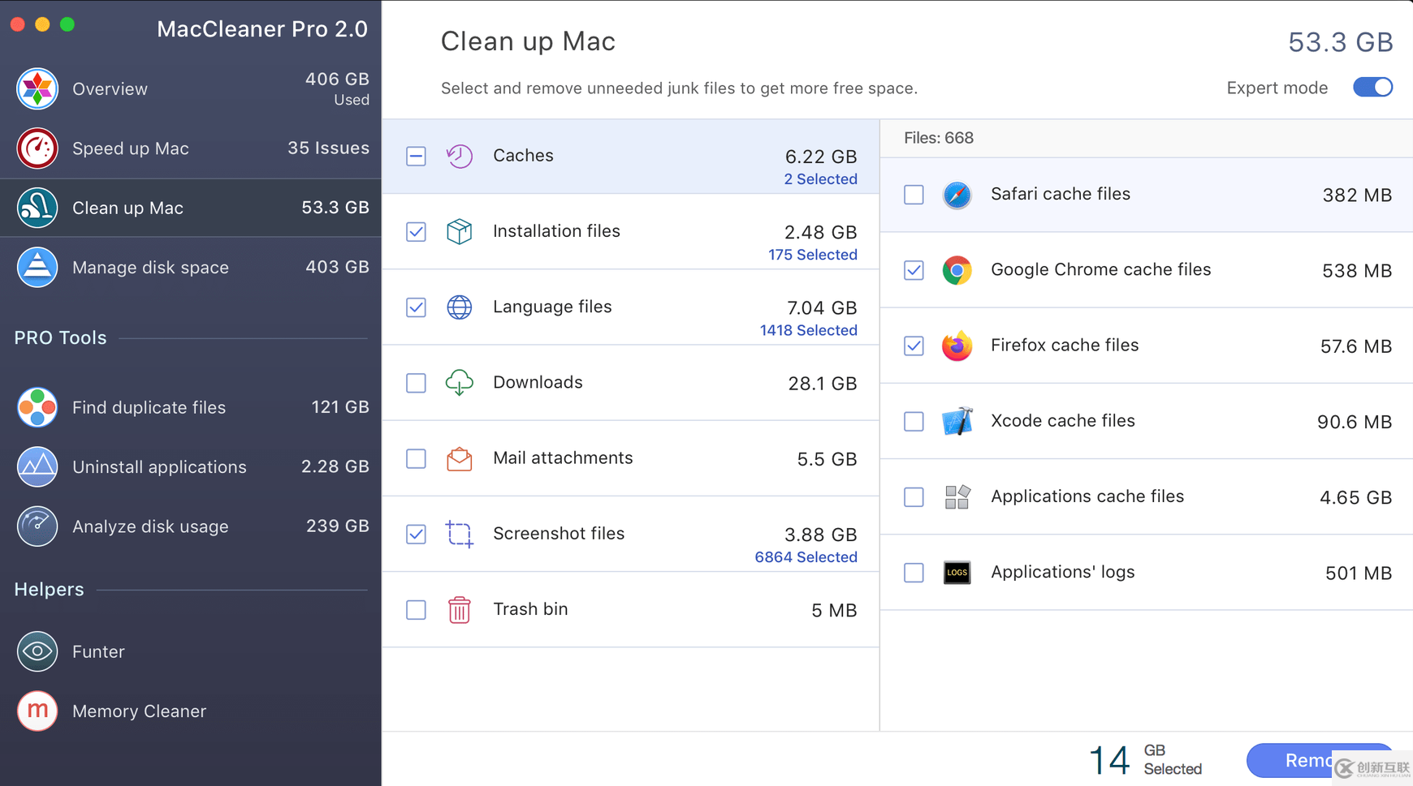Select the Trash bin row

(x=631, y=609)
